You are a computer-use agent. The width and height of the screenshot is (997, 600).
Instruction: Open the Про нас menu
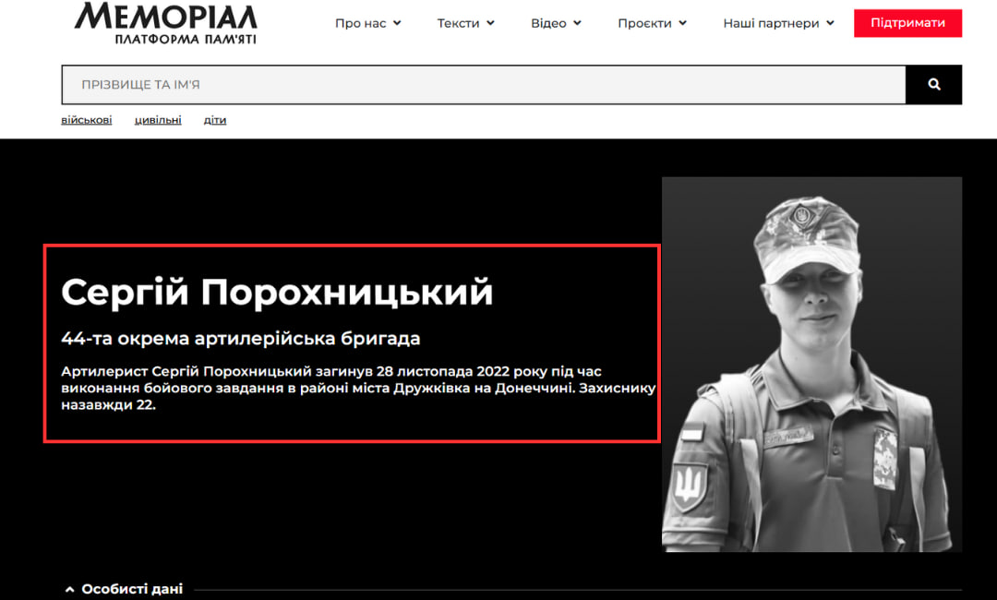point(361,23)
